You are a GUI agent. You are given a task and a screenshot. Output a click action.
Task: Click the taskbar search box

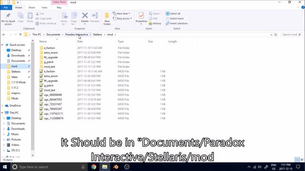pyautogui.click(x=48, y=167)
